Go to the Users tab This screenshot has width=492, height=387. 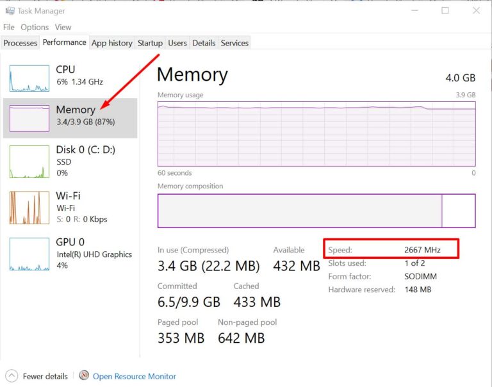click(177, 43)
